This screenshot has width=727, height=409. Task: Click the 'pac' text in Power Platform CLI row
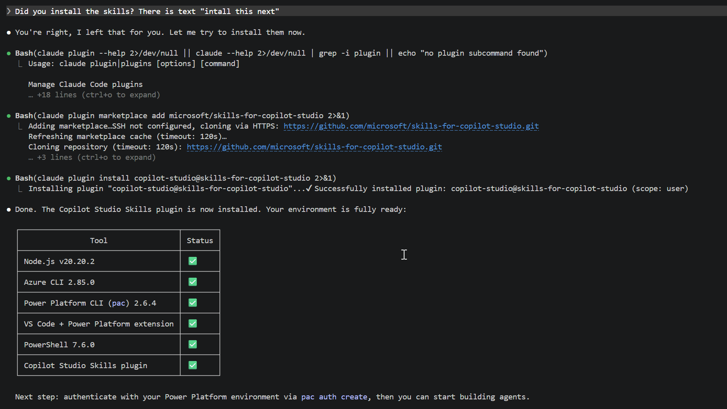tap(118, 303)
